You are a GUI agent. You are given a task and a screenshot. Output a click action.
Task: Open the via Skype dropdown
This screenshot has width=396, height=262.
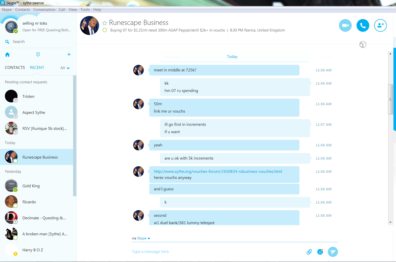[144, 238]
